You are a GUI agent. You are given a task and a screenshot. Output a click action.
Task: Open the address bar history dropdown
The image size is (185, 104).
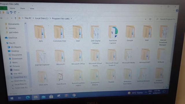[x=145, y=19]
